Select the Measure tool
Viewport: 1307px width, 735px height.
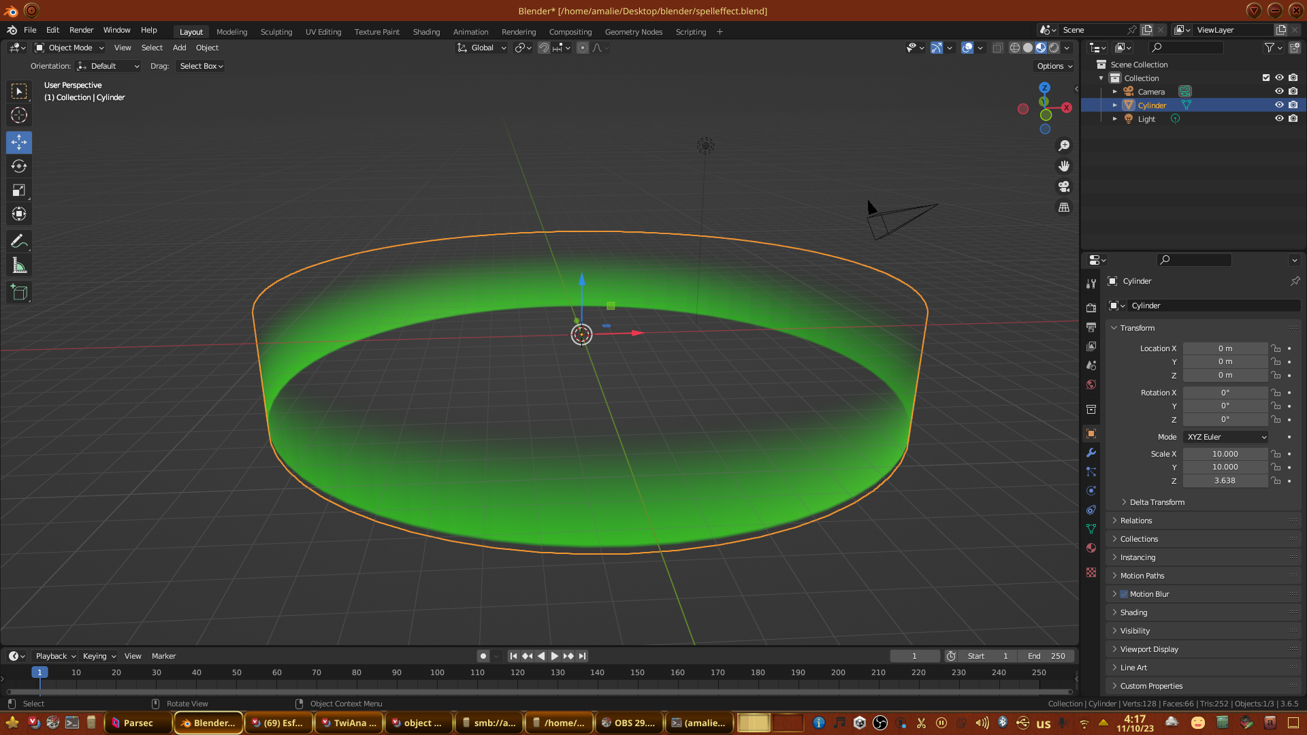point(19,265)
